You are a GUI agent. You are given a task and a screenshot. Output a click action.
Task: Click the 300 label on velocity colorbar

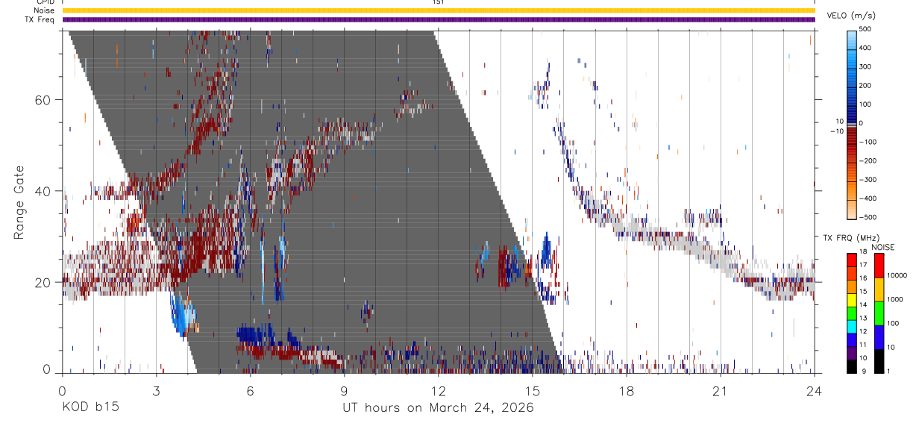point(865,66)
